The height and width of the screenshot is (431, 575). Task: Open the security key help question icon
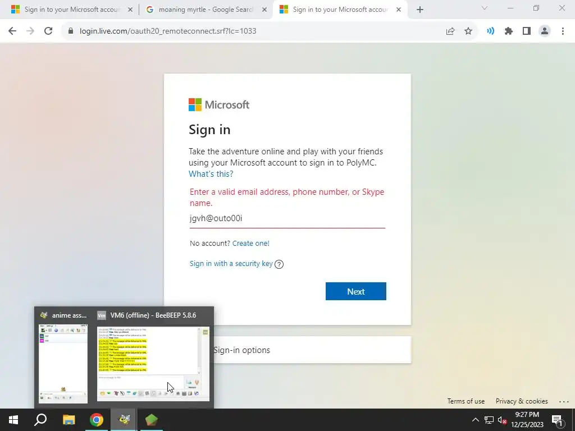[279, 264]
